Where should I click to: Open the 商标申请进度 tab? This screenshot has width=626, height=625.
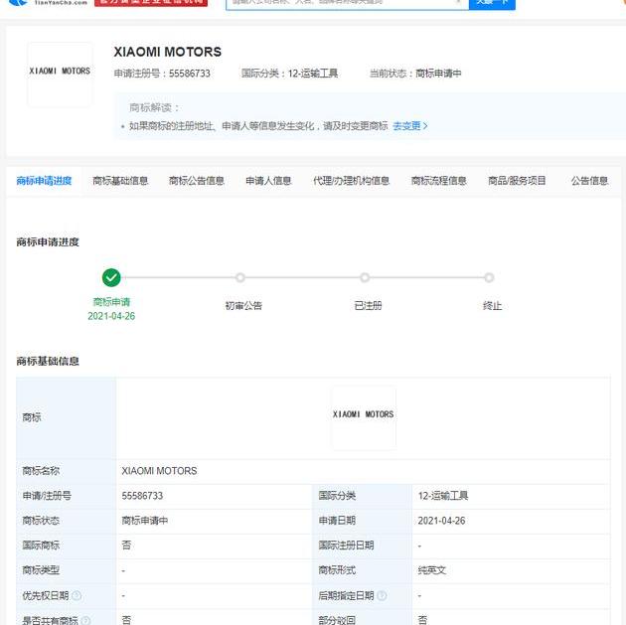[44, 181]
